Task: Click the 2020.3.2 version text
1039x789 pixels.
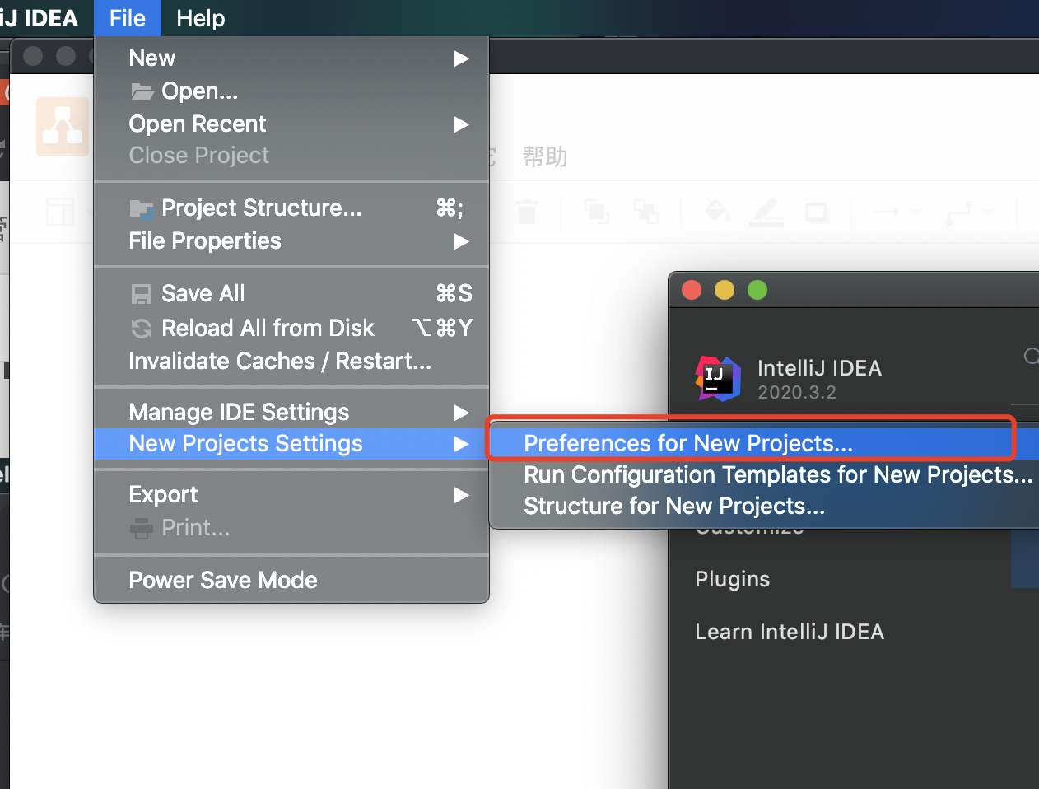Action: point(797,392)
